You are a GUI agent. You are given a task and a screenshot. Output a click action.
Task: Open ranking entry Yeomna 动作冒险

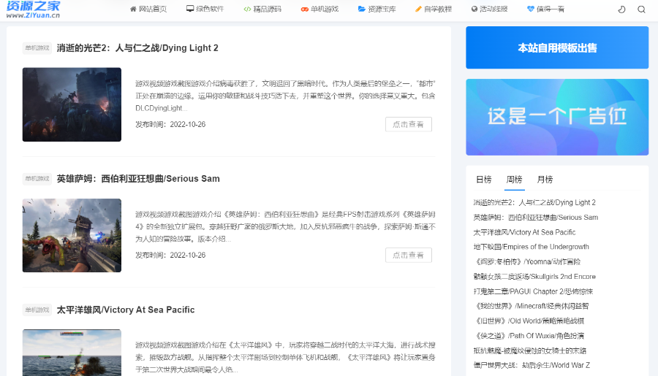[526, 261]
